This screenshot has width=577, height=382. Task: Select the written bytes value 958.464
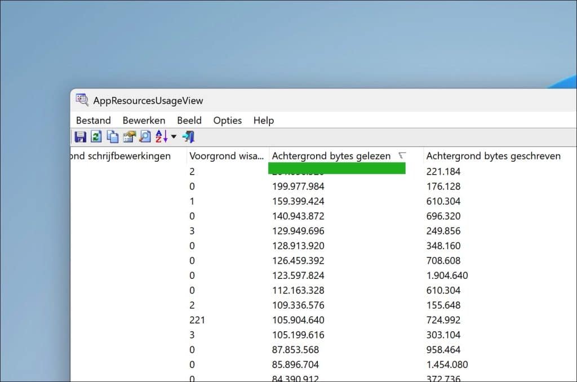(x=443, y=350)
